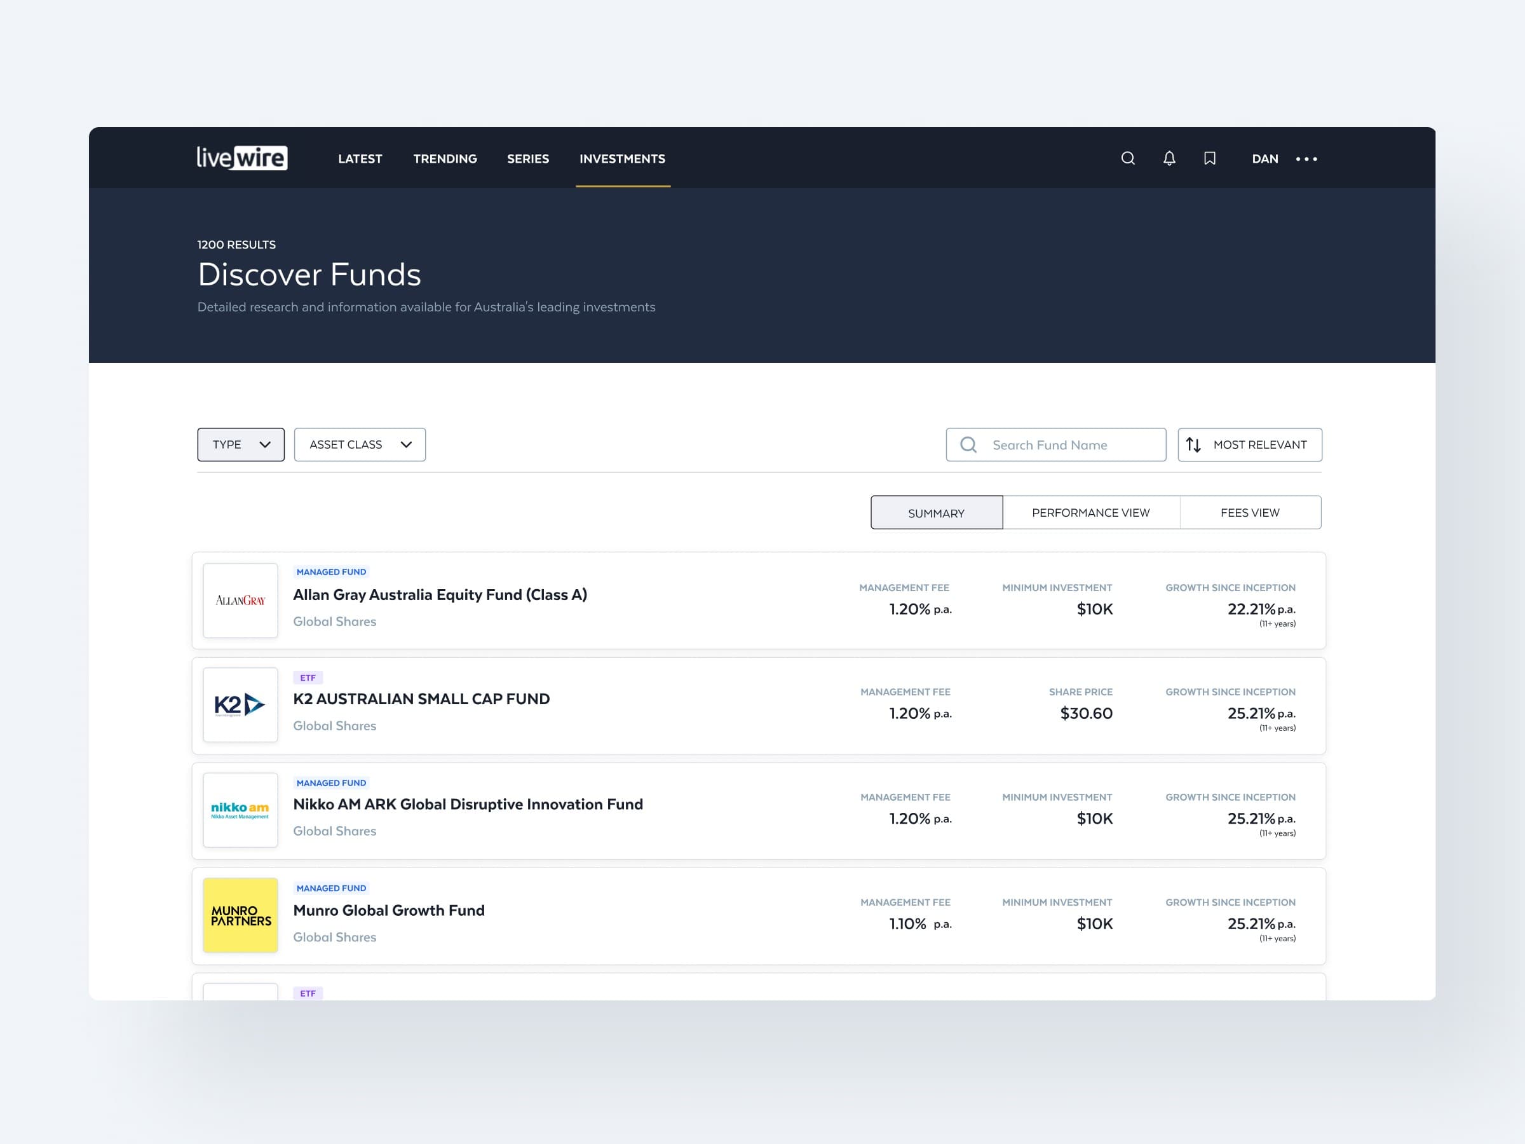The image size is (1525, 1144).
Task: Go to the Trending section
Action: click(x=445, y=159)
